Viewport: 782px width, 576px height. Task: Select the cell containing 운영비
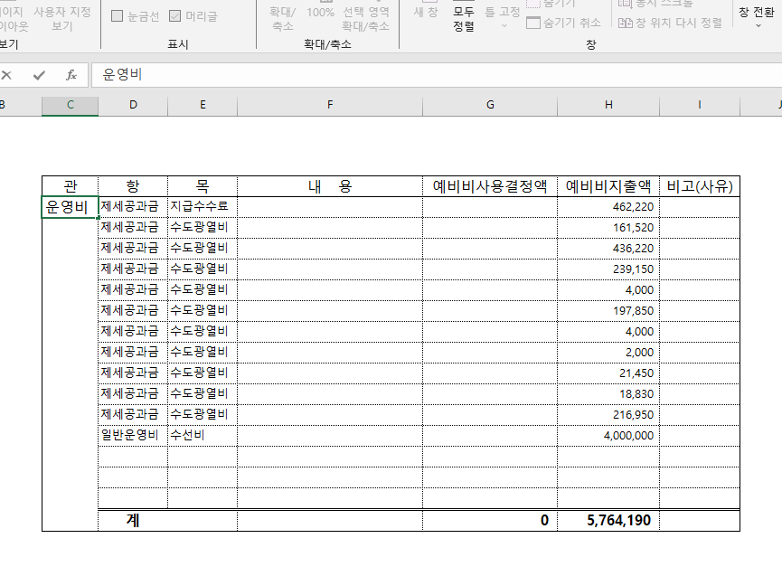[70, 206]
